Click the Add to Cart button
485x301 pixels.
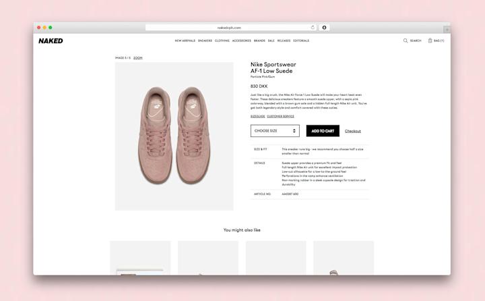point(323,131)
